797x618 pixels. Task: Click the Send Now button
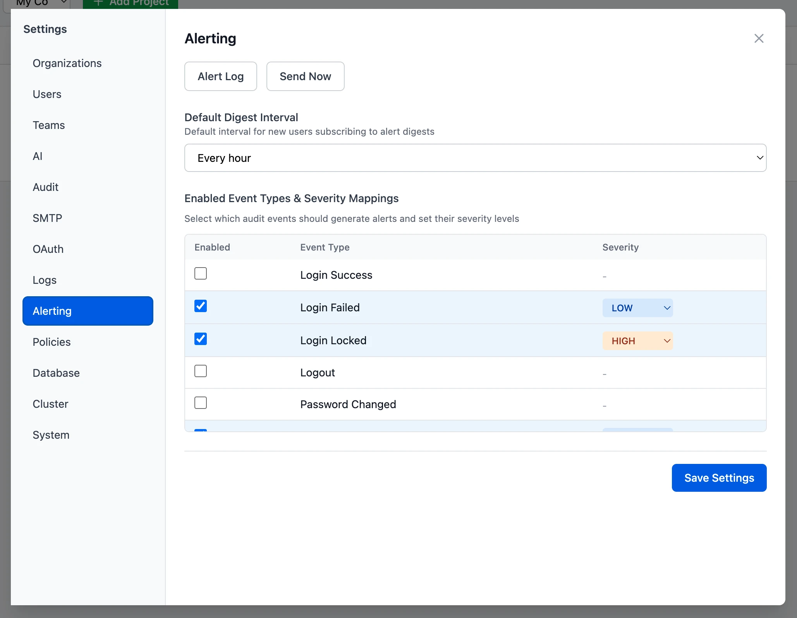coord(305,76)
